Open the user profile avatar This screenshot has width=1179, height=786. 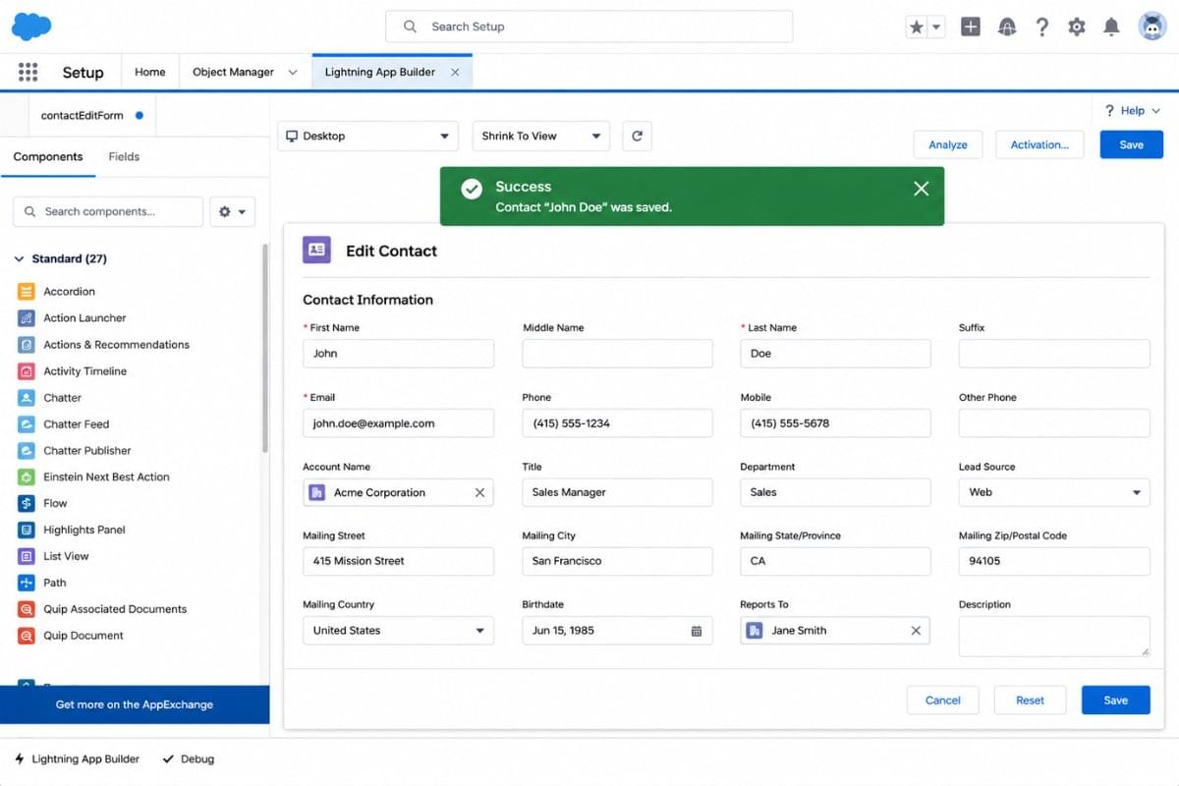pyautogui.click(x=1152, y=27)
